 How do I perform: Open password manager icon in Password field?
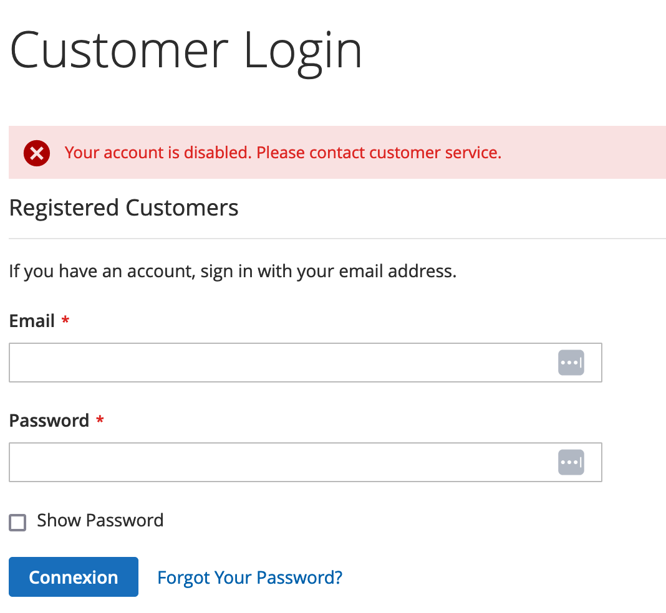click(571, 462)
